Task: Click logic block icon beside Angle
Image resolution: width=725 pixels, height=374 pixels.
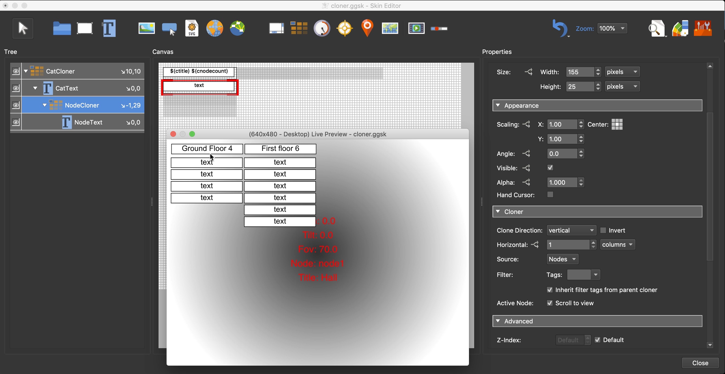Action: click(x=526, y=154)
